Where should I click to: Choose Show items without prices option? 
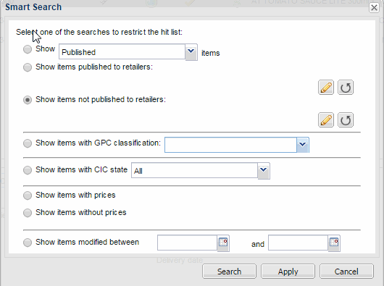[28, 213]
